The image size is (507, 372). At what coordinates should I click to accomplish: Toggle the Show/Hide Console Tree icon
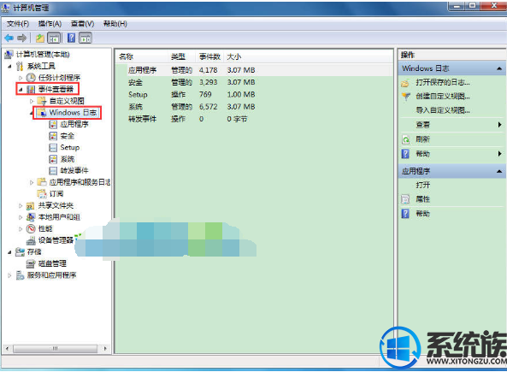coord(54,38)
